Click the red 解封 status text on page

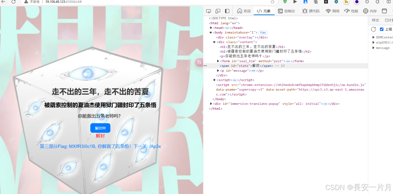pyautogui.click(x=100, y=136)
